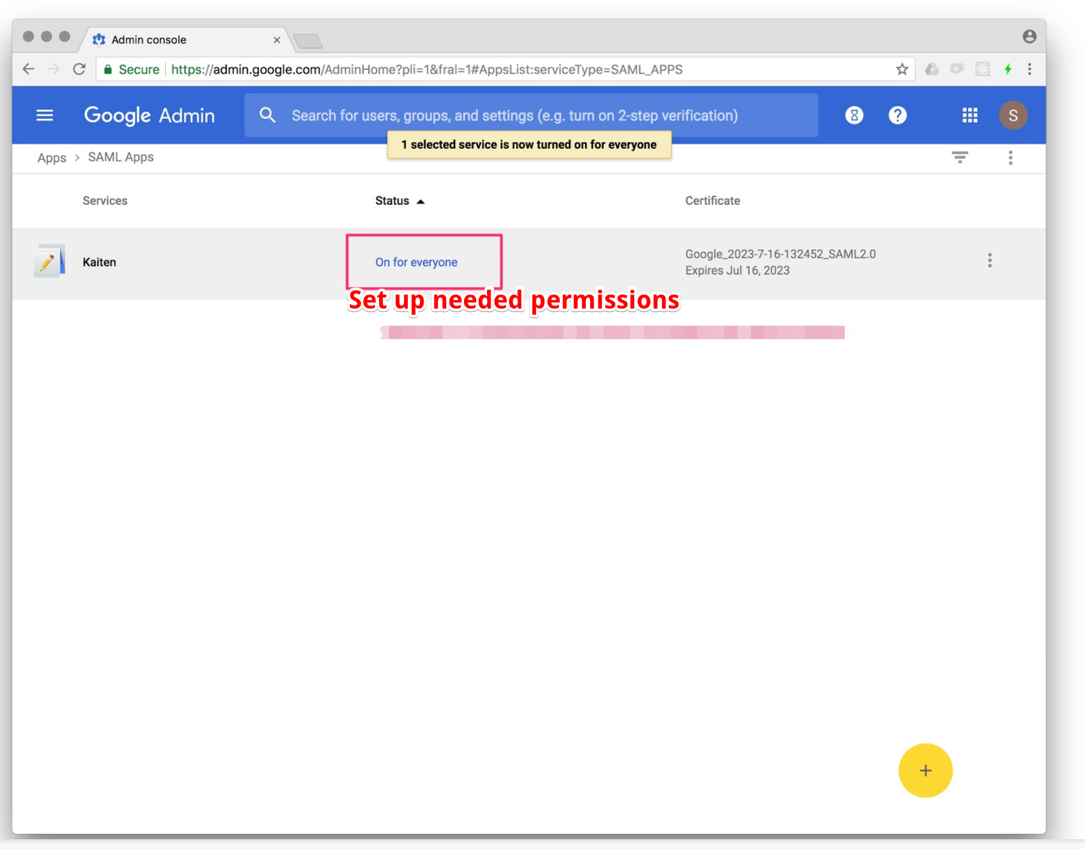Click the Certificate column header
1085x849 pixels.
tap(713, 201)
